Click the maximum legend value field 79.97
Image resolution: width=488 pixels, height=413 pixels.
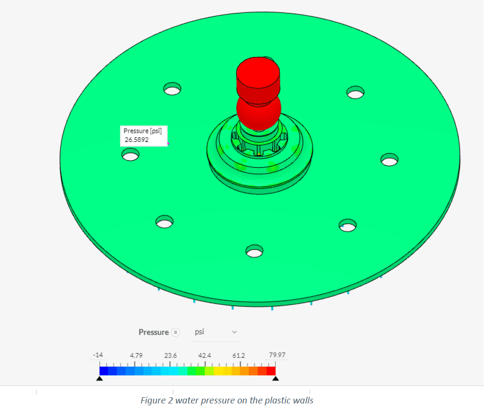pos(277,355)
